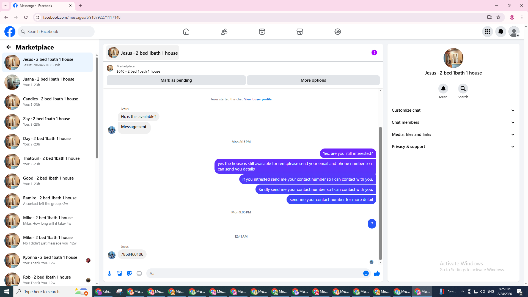
Task: Open the sticker picker icon
Action: (129, 273)
